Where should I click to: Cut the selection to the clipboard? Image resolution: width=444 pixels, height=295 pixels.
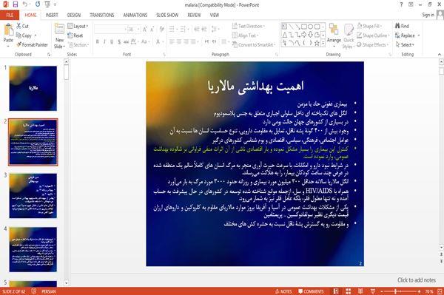point(22,26)
